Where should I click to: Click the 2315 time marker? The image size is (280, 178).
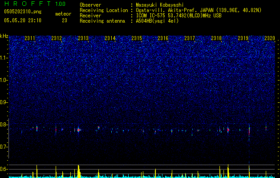[137, 38]
